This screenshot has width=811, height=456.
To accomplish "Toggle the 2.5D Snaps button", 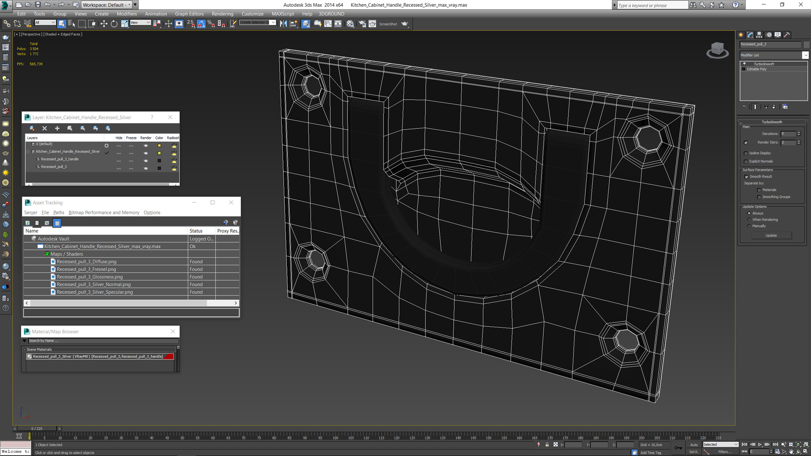I will 191,24.
